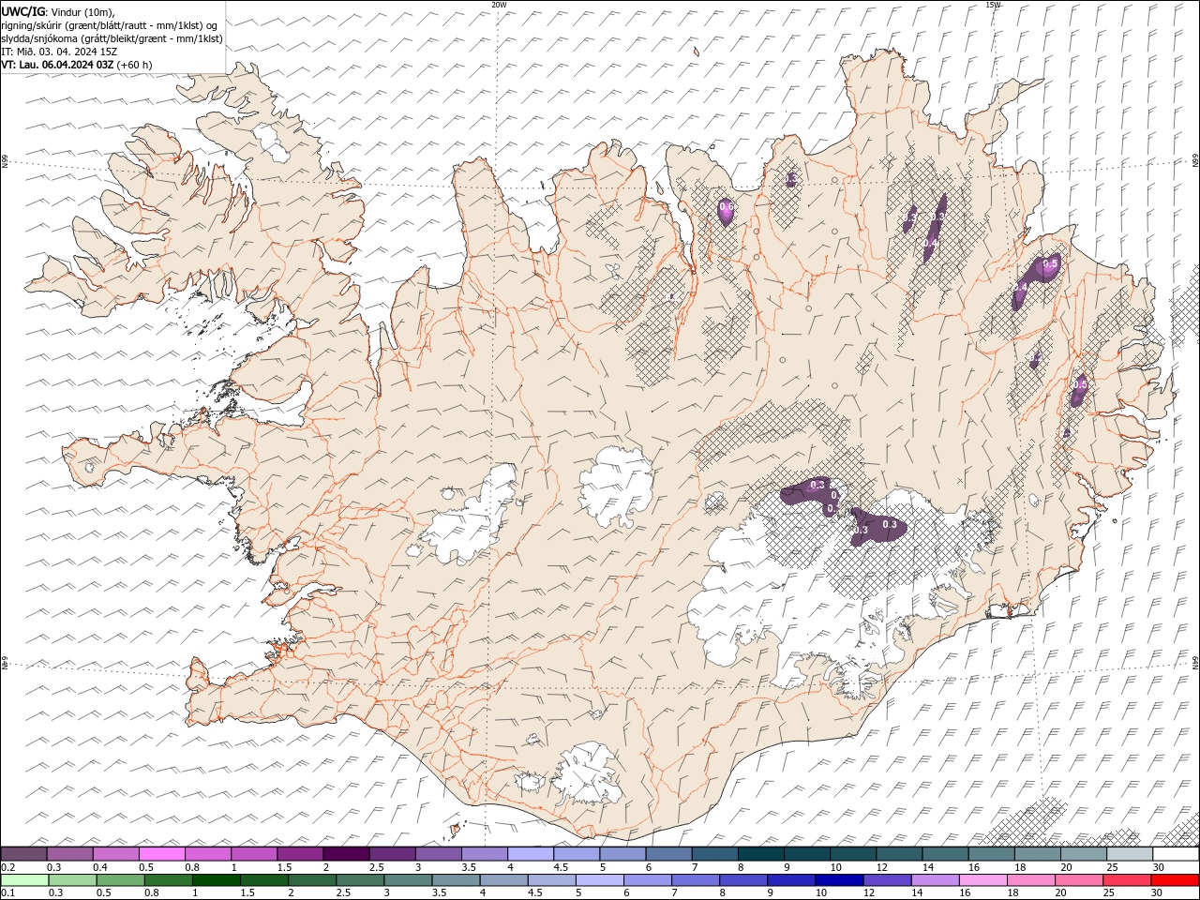Select the light lavender 4 swatch, upper legend row
The height and width of the screenshot is (900, 1200).
pos(530,854)
